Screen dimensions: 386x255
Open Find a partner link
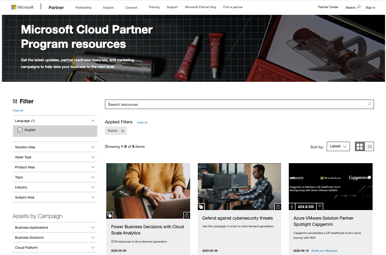233,7
